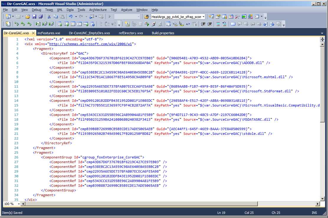Follow the schemas.microsoft.com/wix/2006/wi link
This screenshot has width=328, height=218.
90,44
